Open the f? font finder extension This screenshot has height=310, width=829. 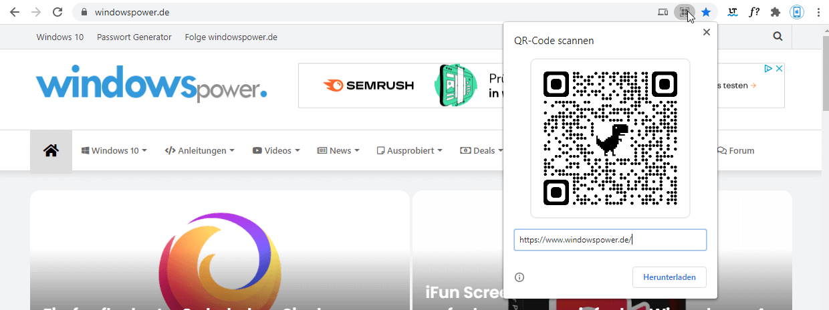tap(754, 12)
